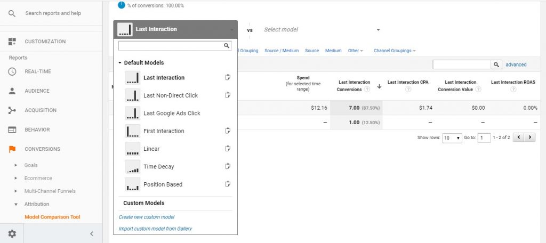Click the Last Google Ads Click model icon

click(x=132, y=113)
